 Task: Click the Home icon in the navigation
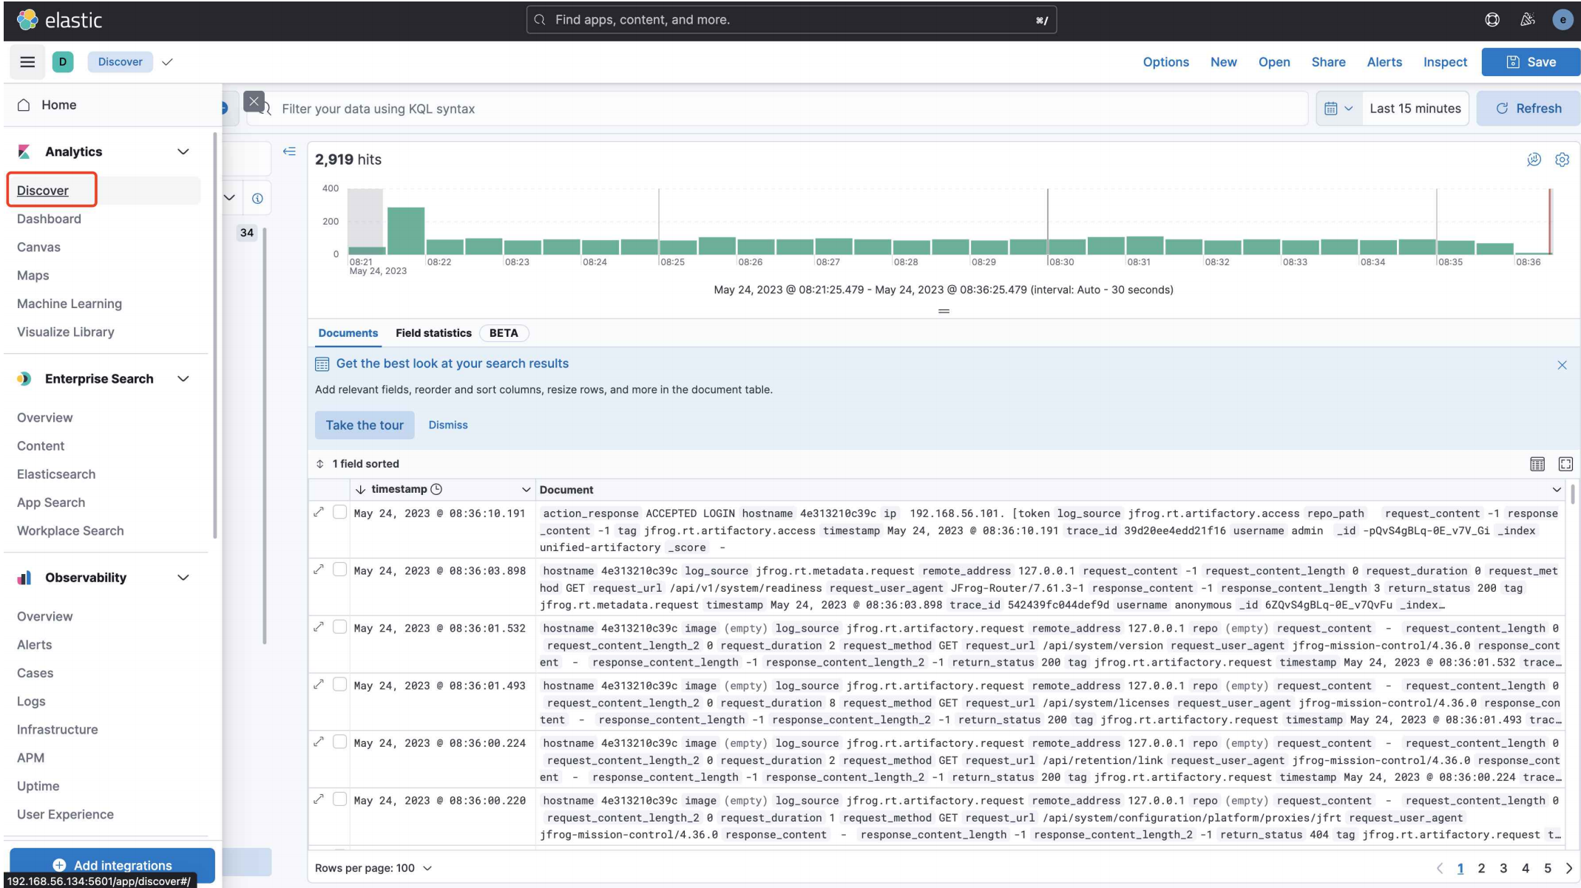tap(24, 105)
